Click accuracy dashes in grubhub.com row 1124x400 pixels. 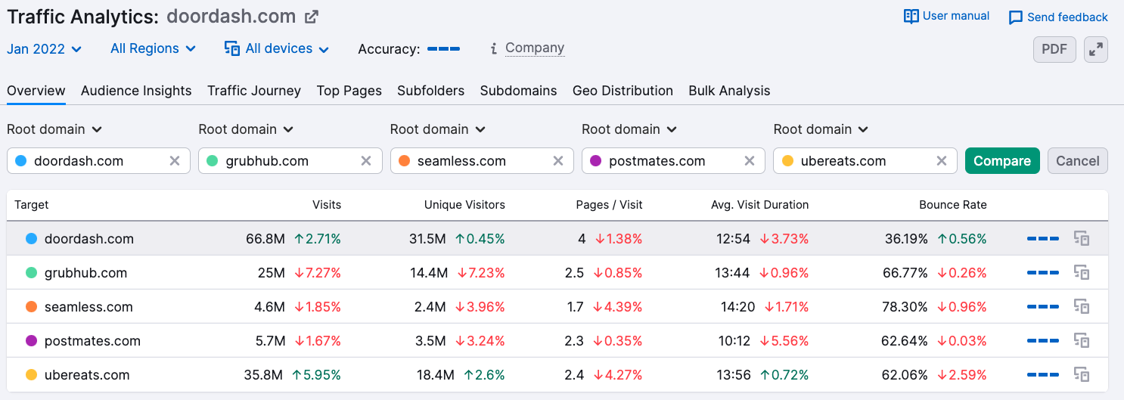tap(1043, 273)
